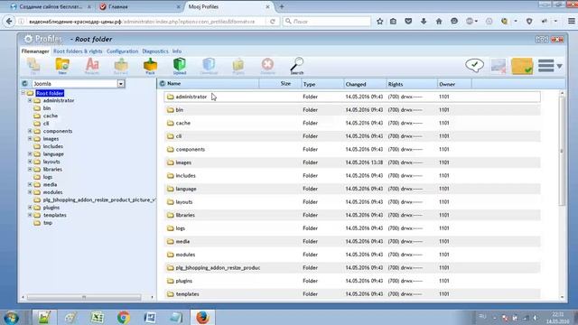Click the Pack toolbar icon
Image resolution: width=578 pixels, height=325 pixels.
(x=150, y=66)
